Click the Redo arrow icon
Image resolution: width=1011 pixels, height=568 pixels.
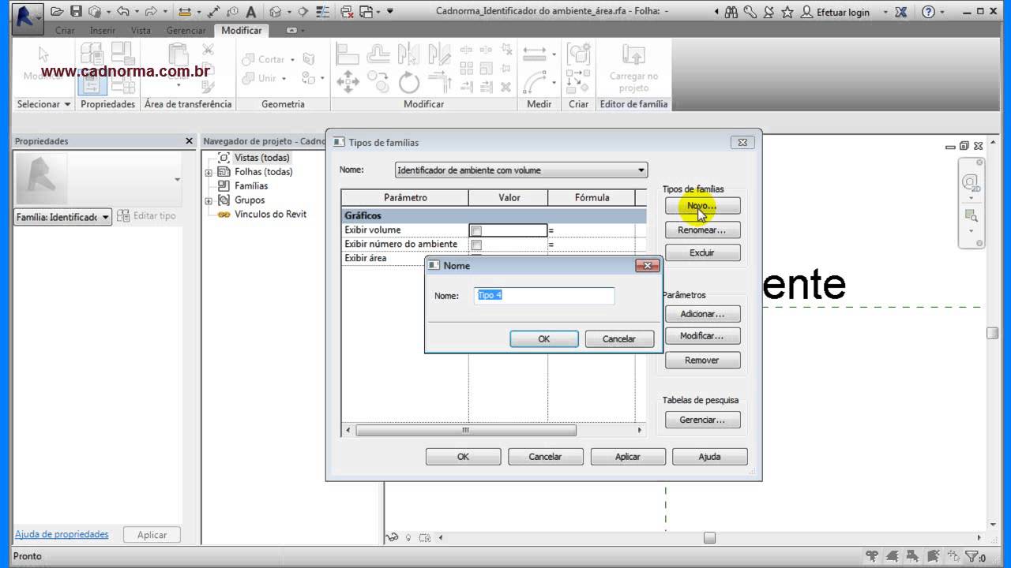150,12
